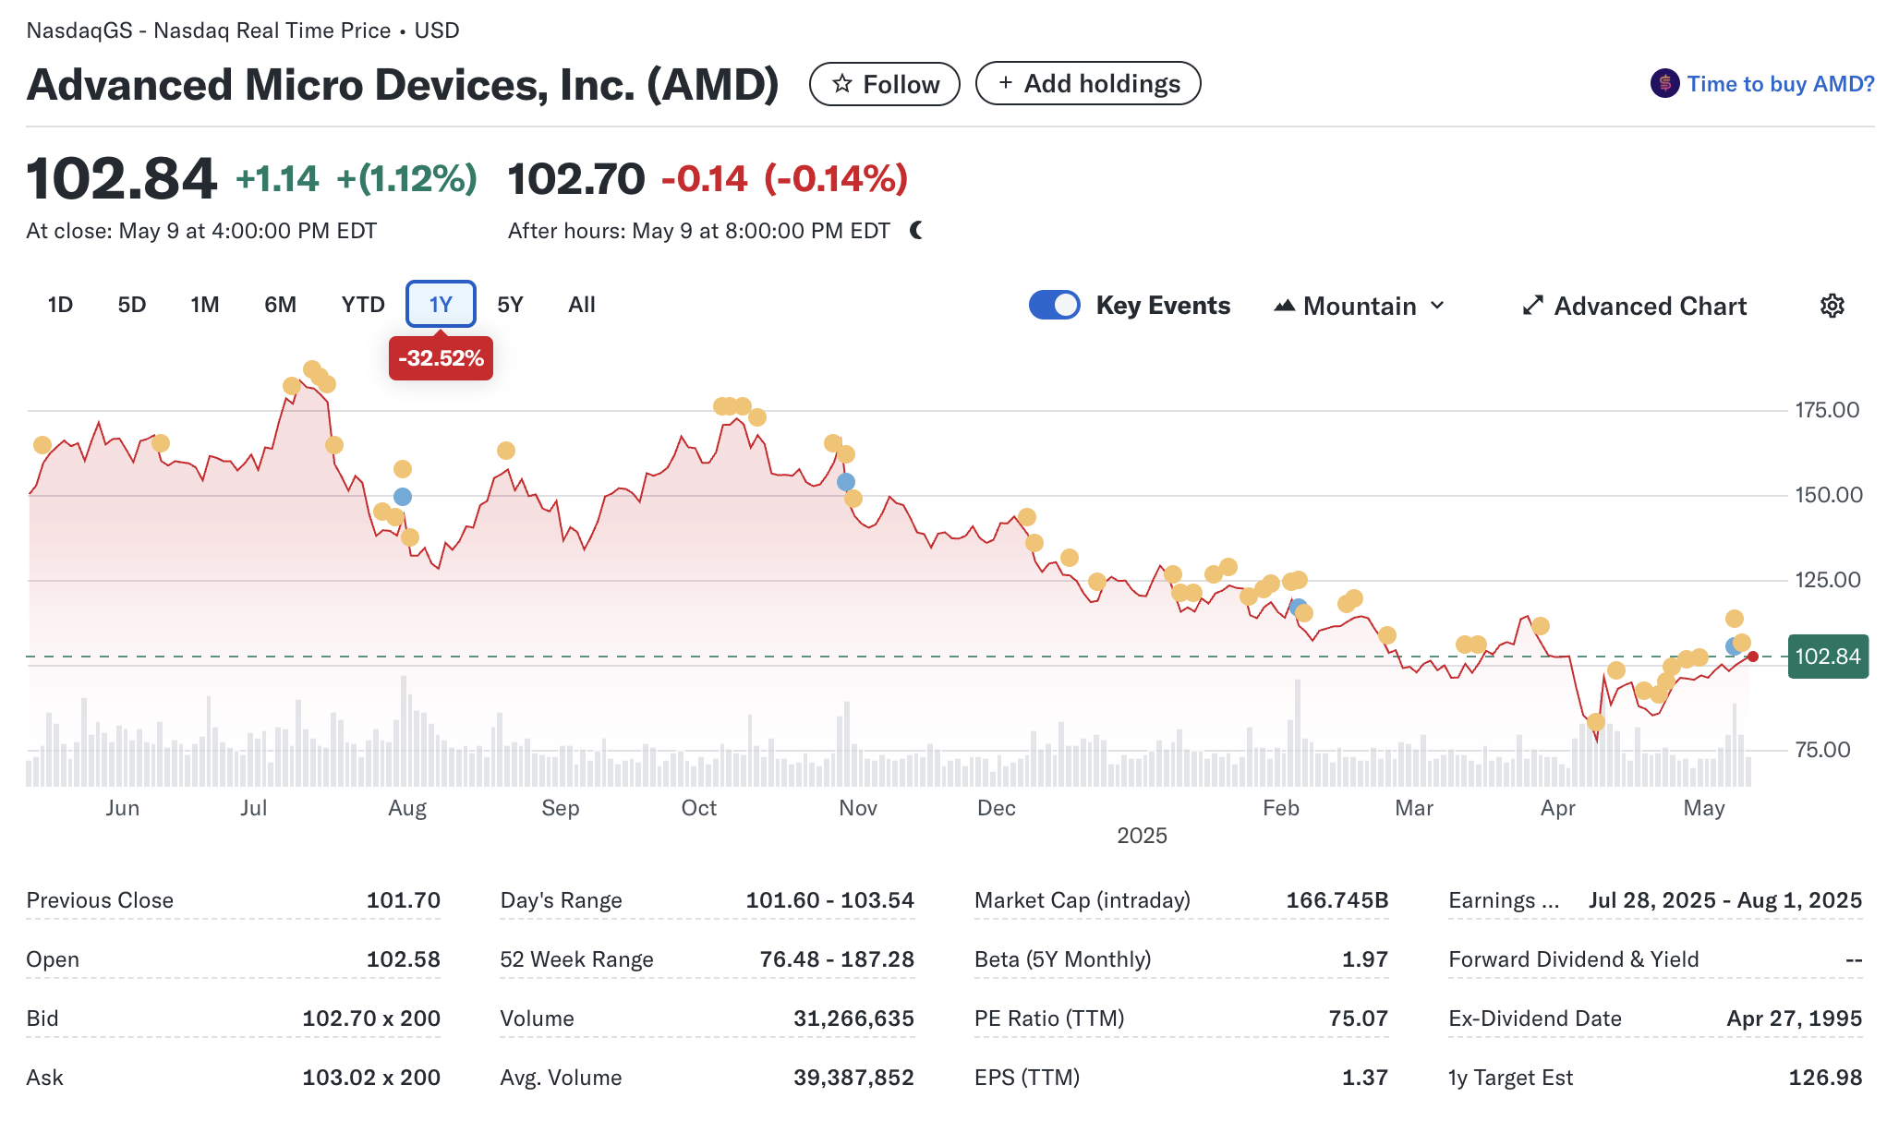Select the 5Y time range tab
1899x1121 pixels.
click(x=510, y=305)
